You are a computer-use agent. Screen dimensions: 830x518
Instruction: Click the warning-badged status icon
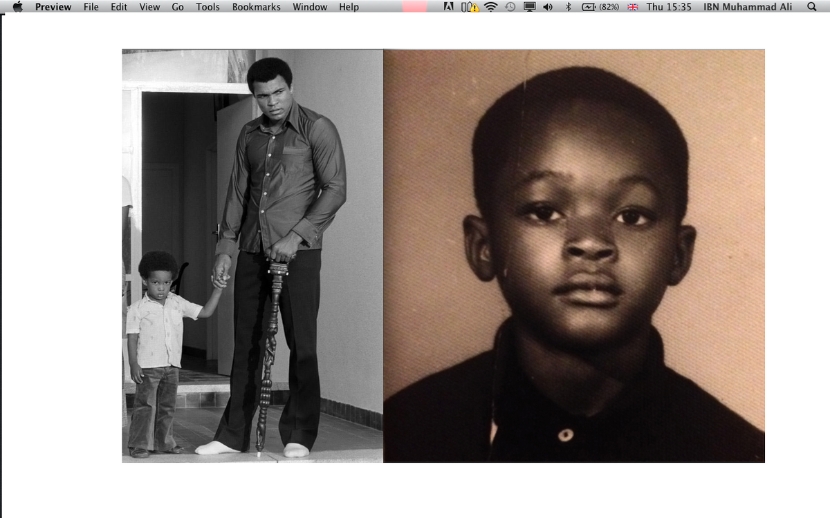[470, 7]
